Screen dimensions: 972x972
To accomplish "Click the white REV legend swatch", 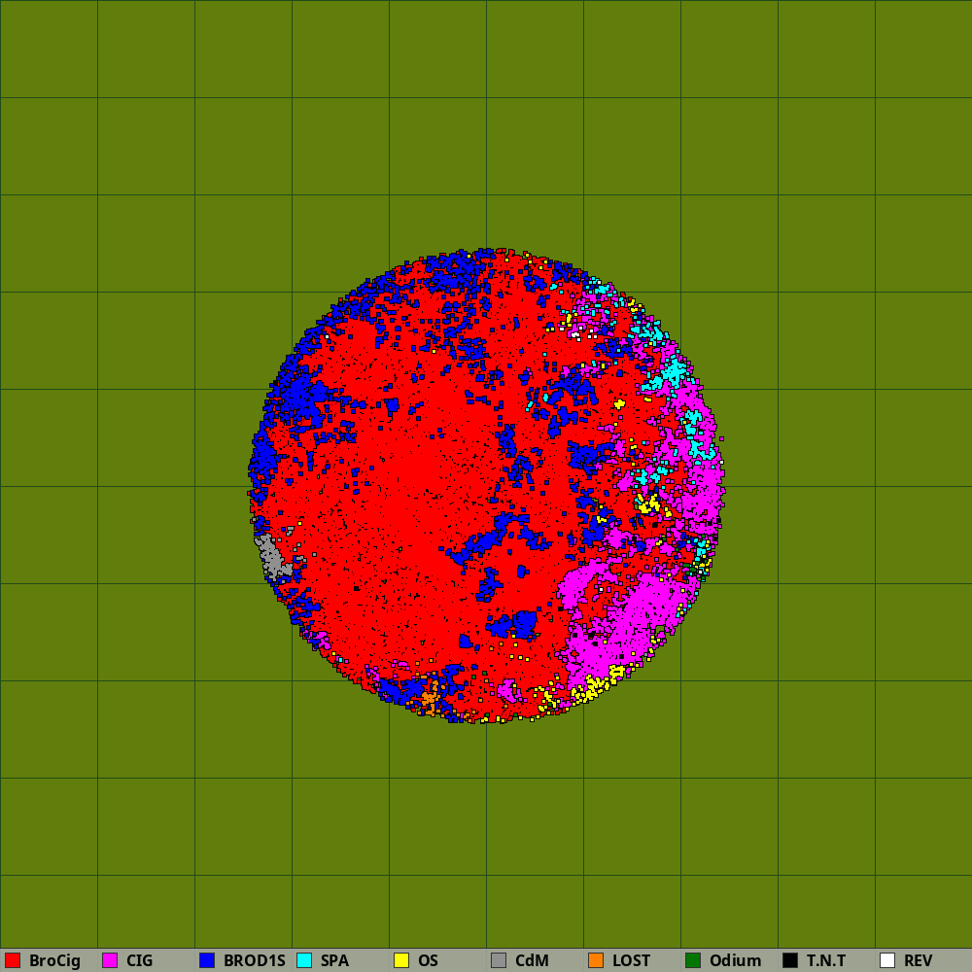I will tap(887, 960).
